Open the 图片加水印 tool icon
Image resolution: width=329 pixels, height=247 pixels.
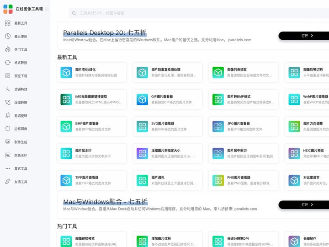(x=66, y=153)
